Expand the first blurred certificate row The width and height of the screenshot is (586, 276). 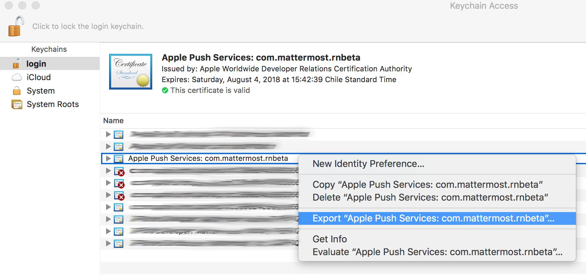pos(108,134)
